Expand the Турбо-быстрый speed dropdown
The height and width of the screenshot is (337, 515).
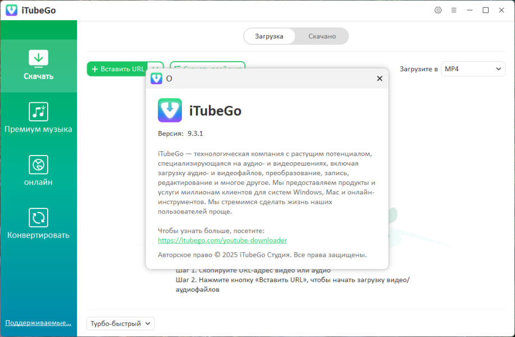click(120, 324)
